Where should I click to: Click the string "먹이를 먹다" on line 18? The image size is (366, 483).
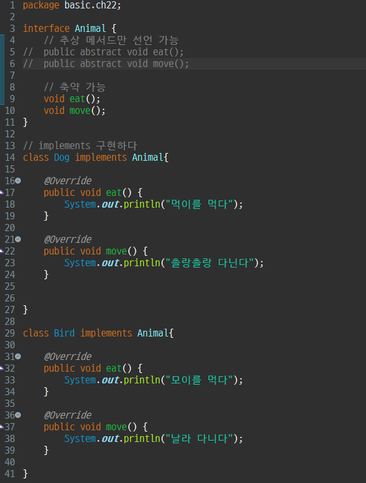click(199, 204)
